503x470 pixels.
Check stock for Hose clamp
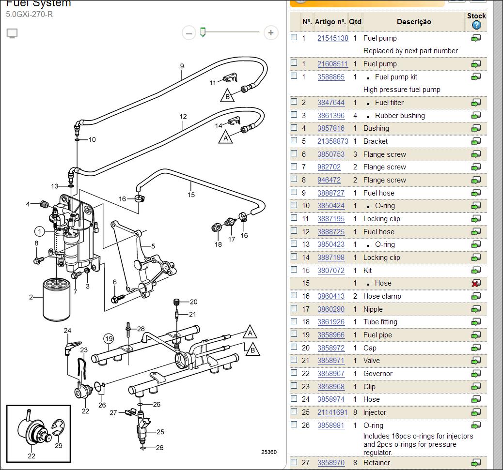point(476,296)
